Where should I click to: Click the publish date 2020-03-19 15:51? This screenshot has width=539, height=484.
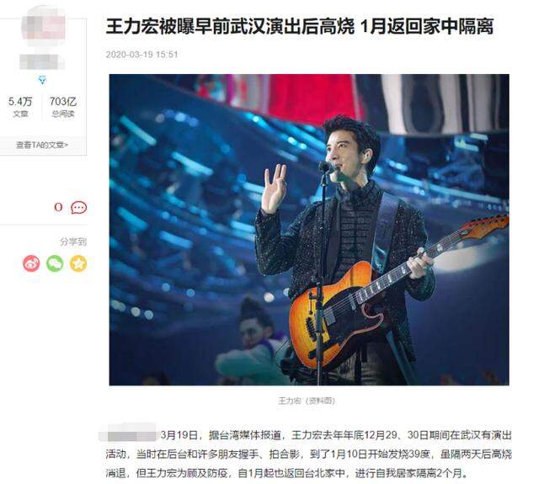click(141, 55)
